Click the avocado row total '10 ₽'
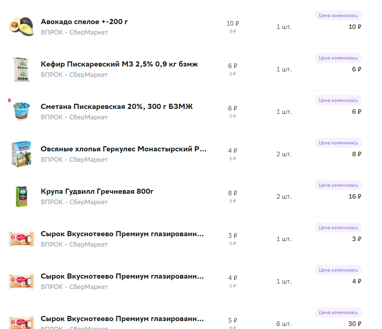 click(x=355, y=27)
